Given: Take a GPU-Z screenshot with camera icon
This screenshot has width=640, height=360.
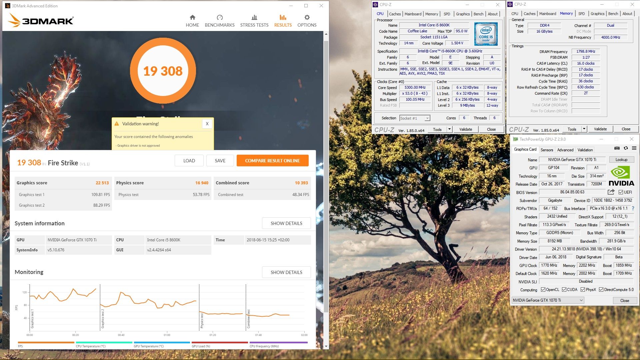Looking at the screenshot, I should coord(617,148).
